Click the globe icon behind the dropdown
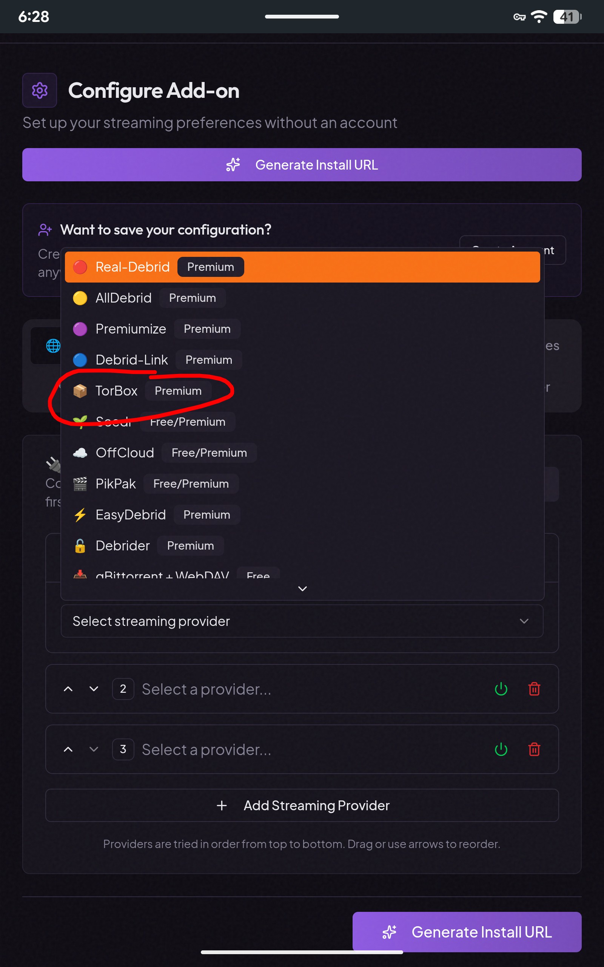Image resolution: width=604 pixels, height=967 pixels. tap(53, 346)
